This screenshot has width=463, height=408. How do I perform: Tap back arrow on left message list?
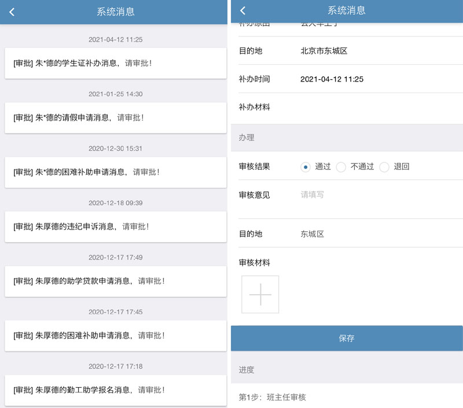click(12, 12)
